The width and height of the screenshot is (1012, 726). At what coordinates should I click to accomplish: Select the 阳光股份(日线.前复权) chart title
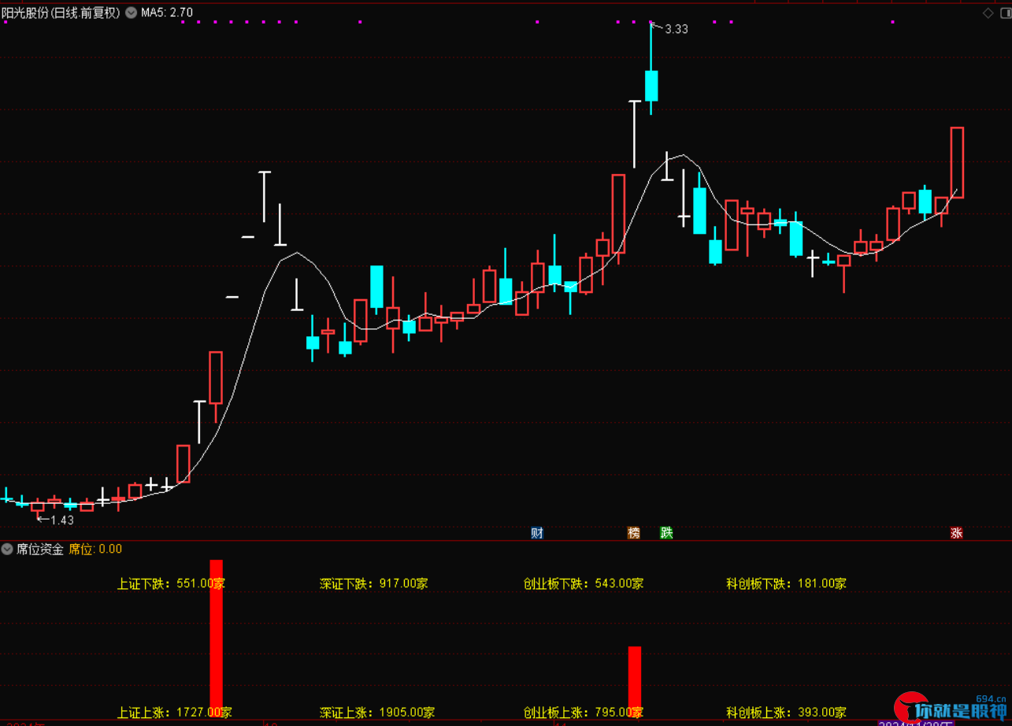click(61, 13)
